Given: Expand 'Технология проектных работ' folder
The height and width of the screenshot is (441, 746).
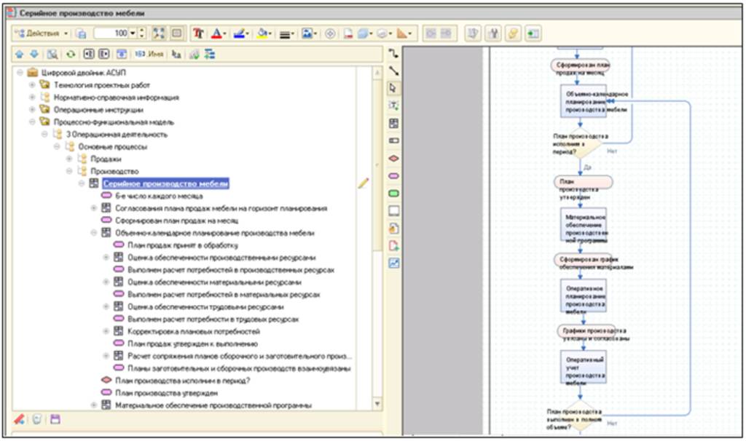Looking at the screenshot, I should (32, 85).
